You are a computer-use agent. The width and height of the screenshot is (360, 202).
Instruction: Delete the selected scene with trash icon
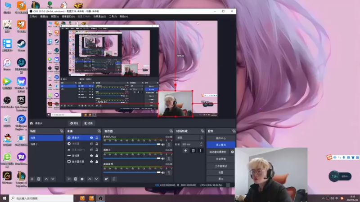coord(39,179)
